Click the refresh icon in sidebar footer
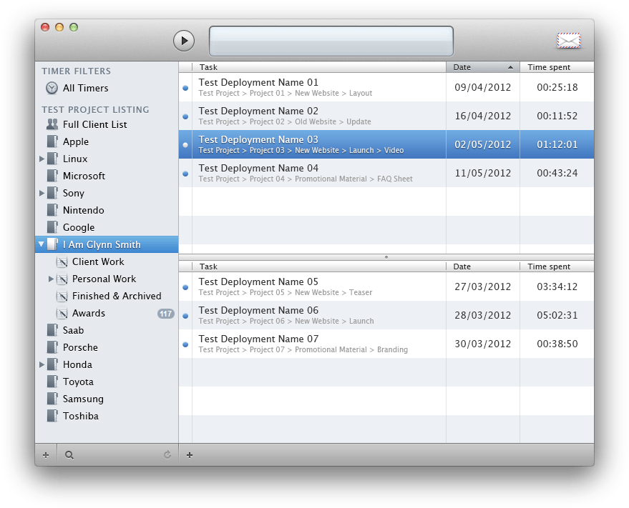The width and height of the screenshot is (629, 508). [x=167, y=454]
